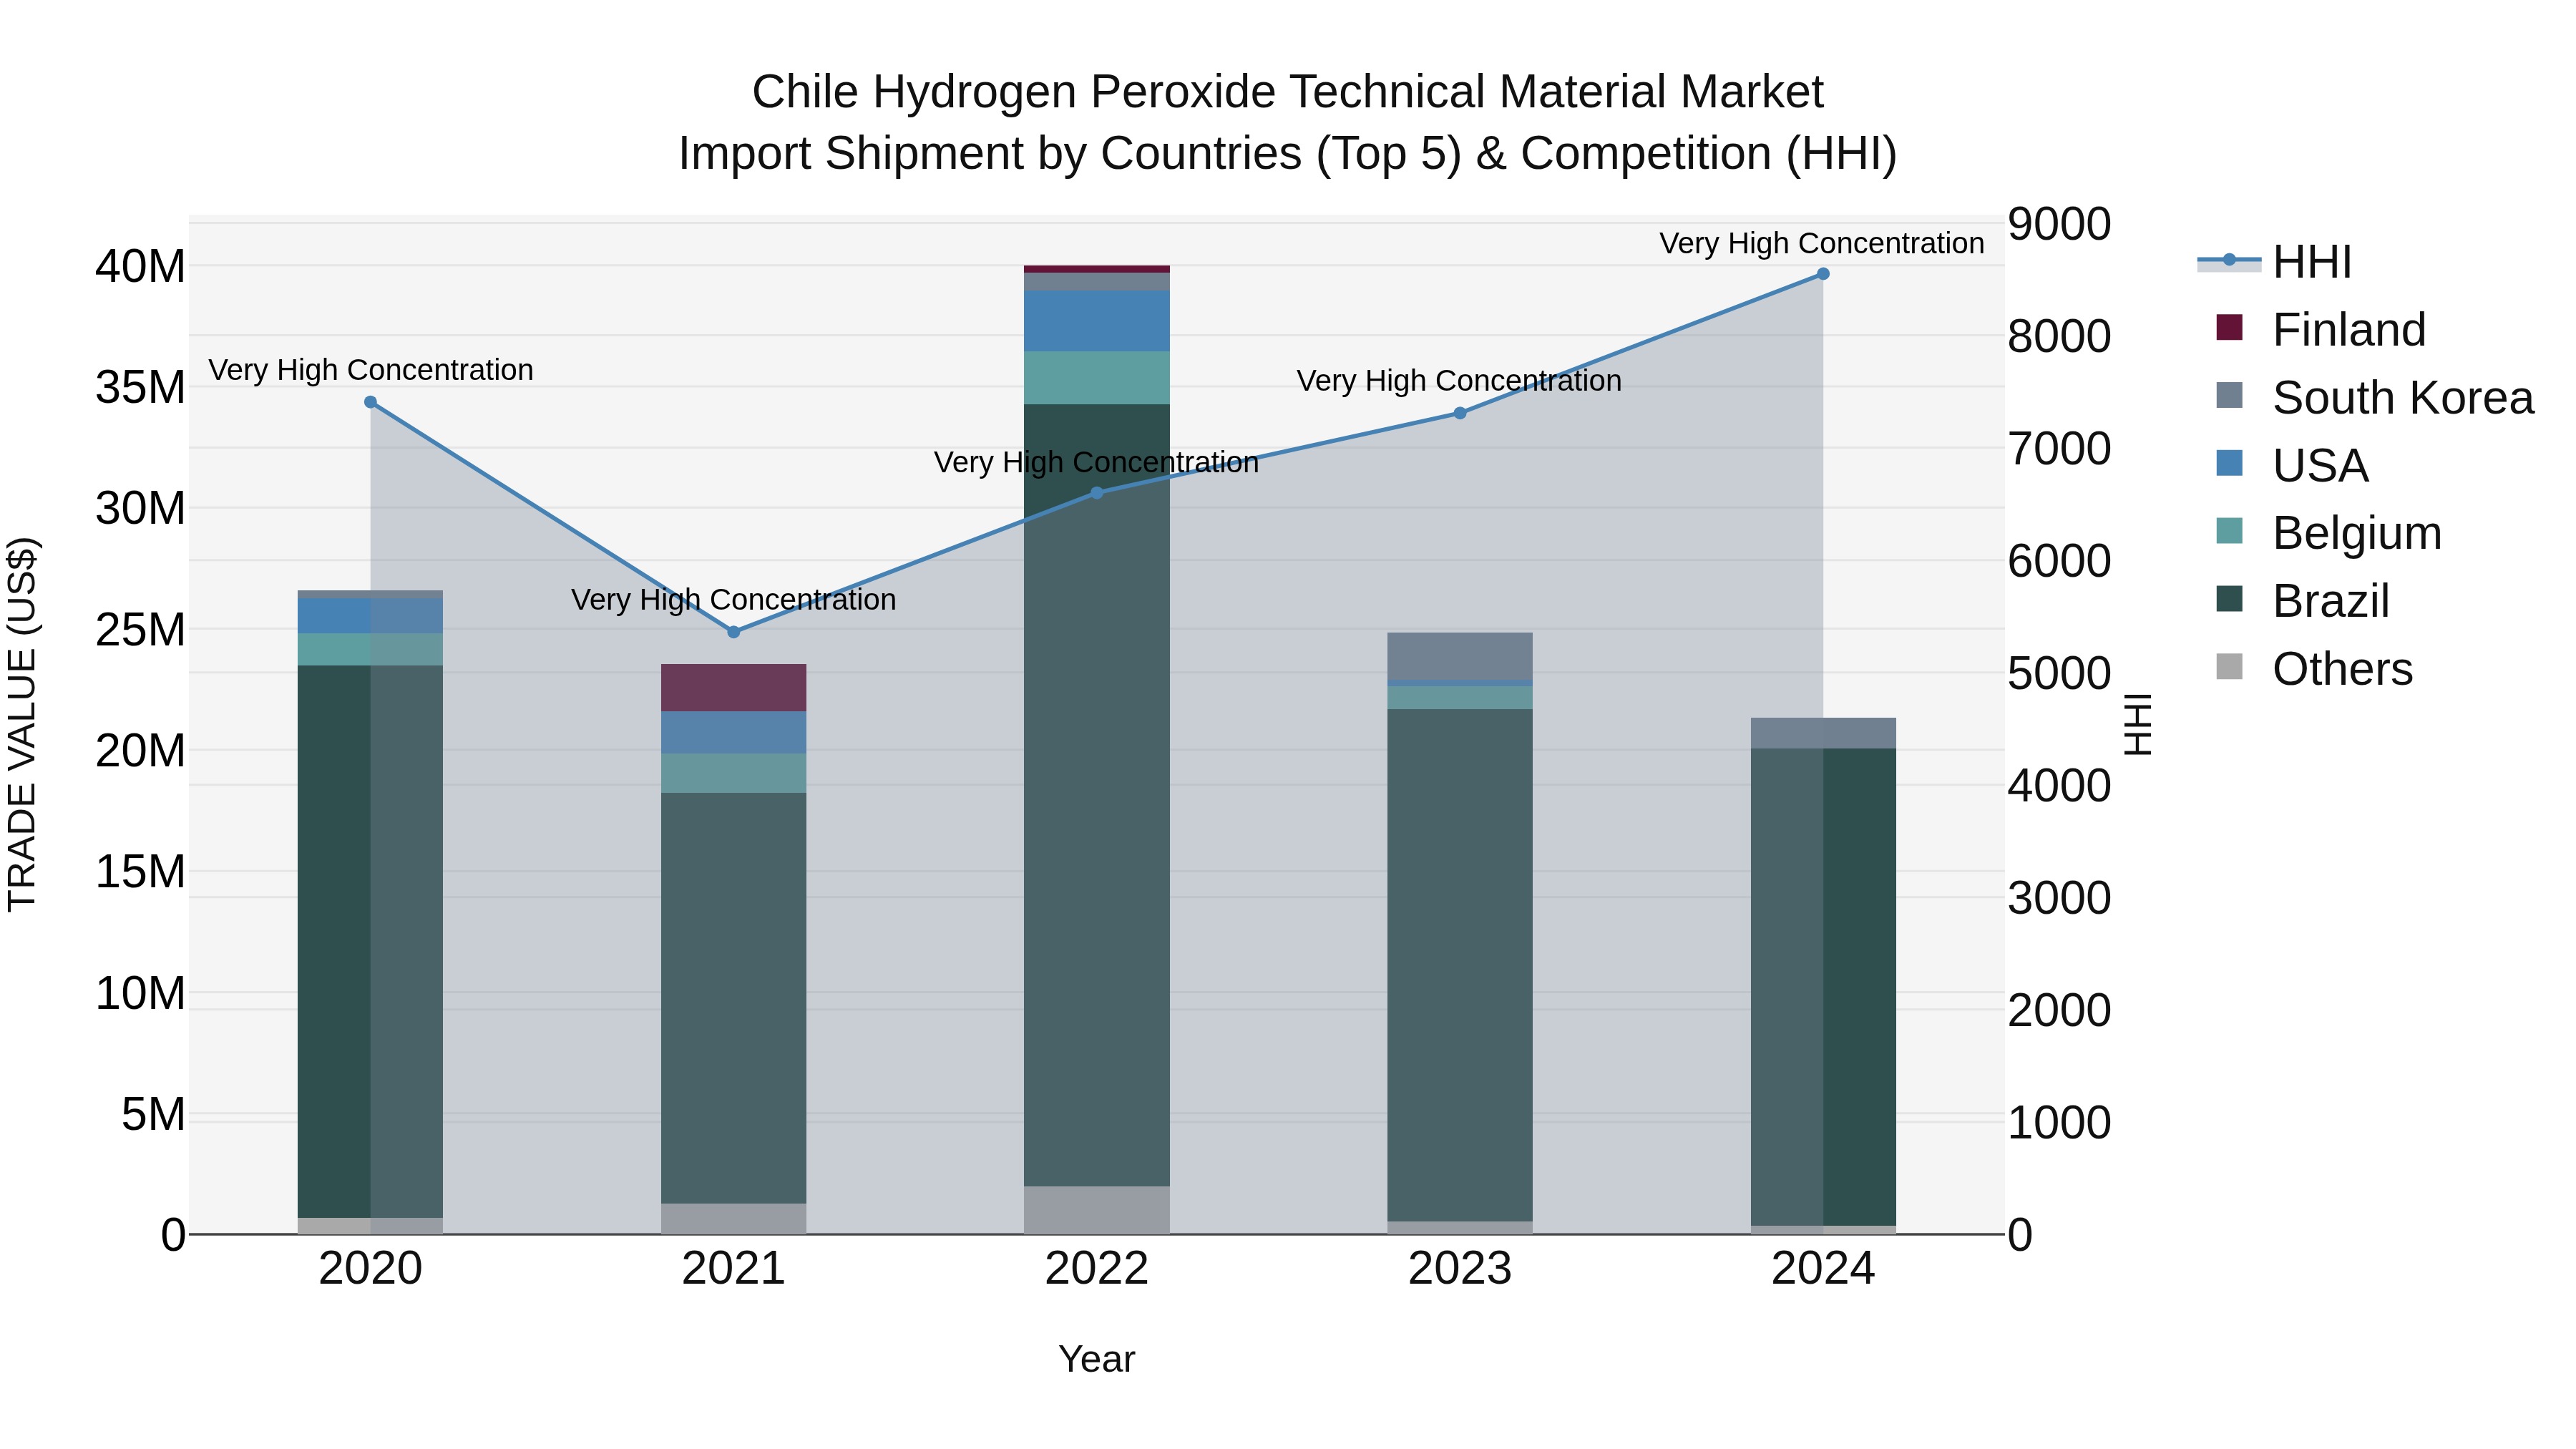Click the 2023 x-axis label
2576x1449 pixels.
coord(1459,1269)
